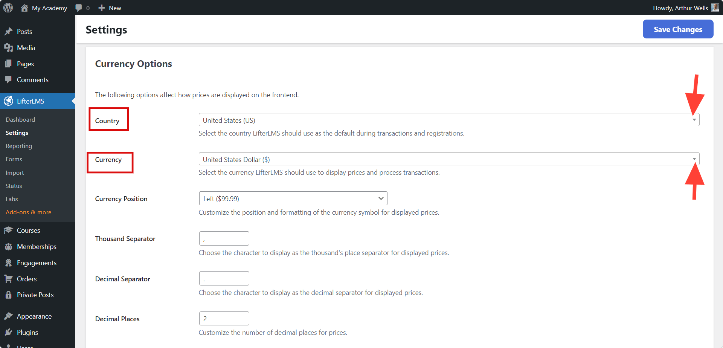The image size is (723, 348).
Task: Click the home icon beside My Academy
Action: point(24,8)
